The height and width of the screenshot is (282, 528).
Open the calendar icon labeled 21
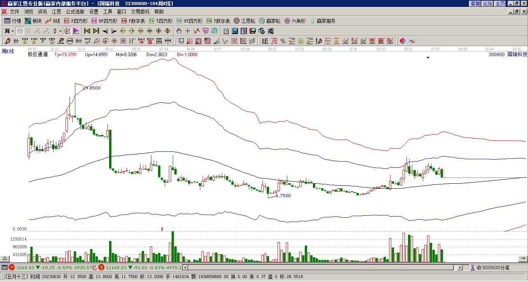pyautogui.click(x=226, y=31)
